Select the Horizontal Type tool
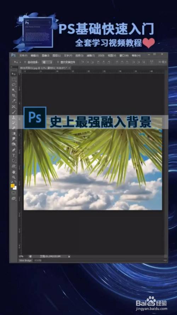 coord(14,156)
